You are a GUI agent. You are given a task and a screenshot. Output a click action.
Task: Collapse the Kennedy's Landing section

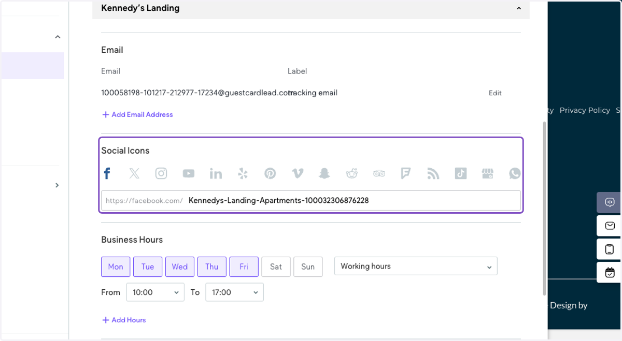[x=519, y=8]
